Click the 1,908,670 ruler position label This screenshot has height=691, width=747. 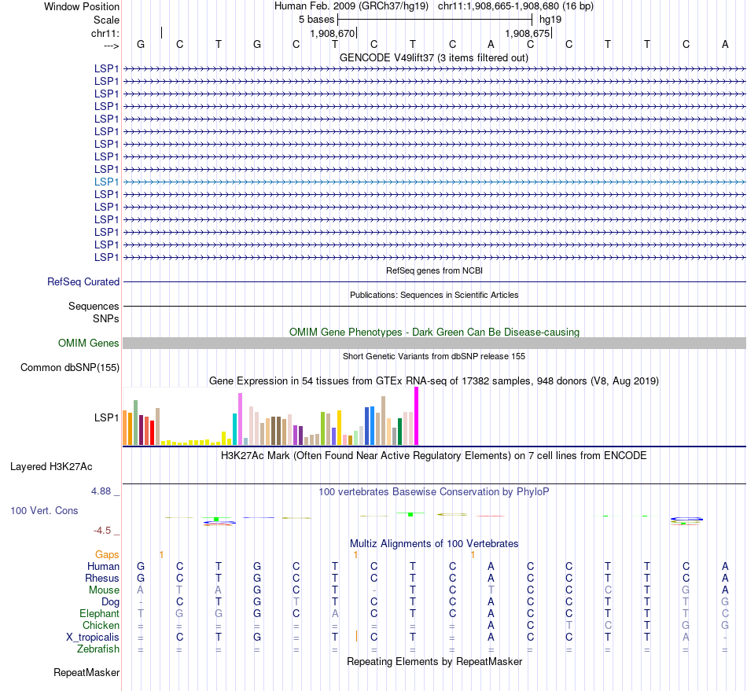point(333,33)
